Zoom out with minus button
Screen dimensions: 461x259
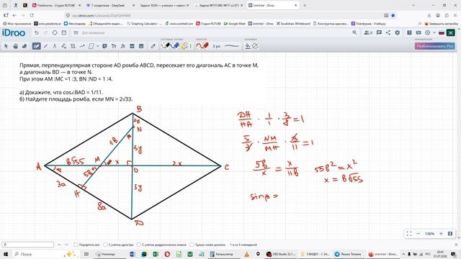click(419, 234)
